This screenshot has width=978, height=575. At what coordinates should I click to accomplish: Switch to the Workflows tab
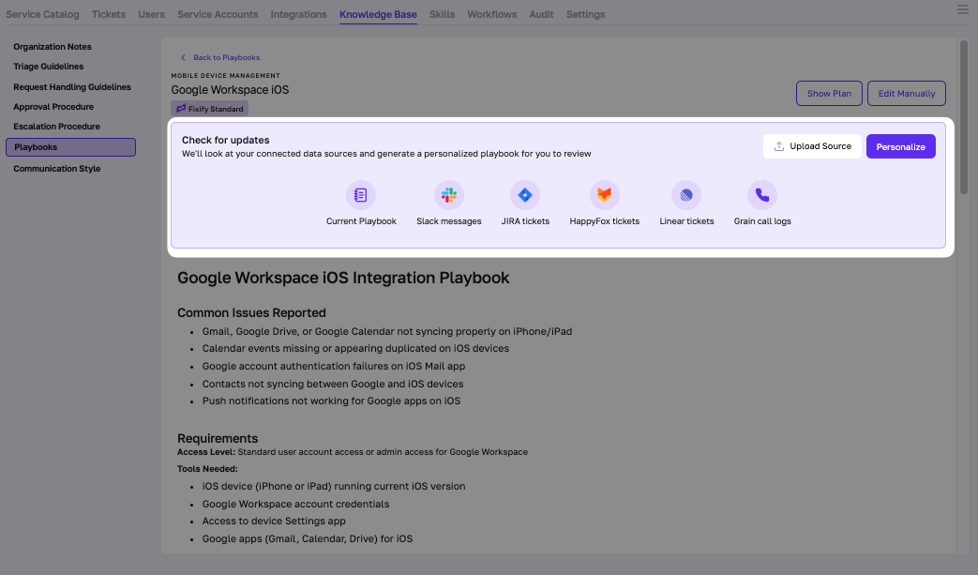pyautogui.click(x=491, y=14)
